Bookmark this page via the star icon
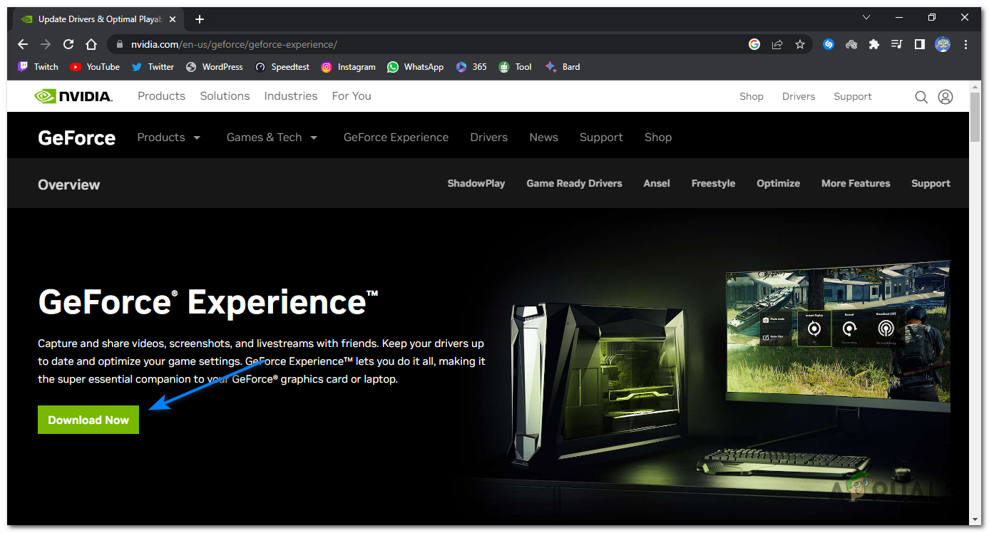 click(x=799, y=44)
